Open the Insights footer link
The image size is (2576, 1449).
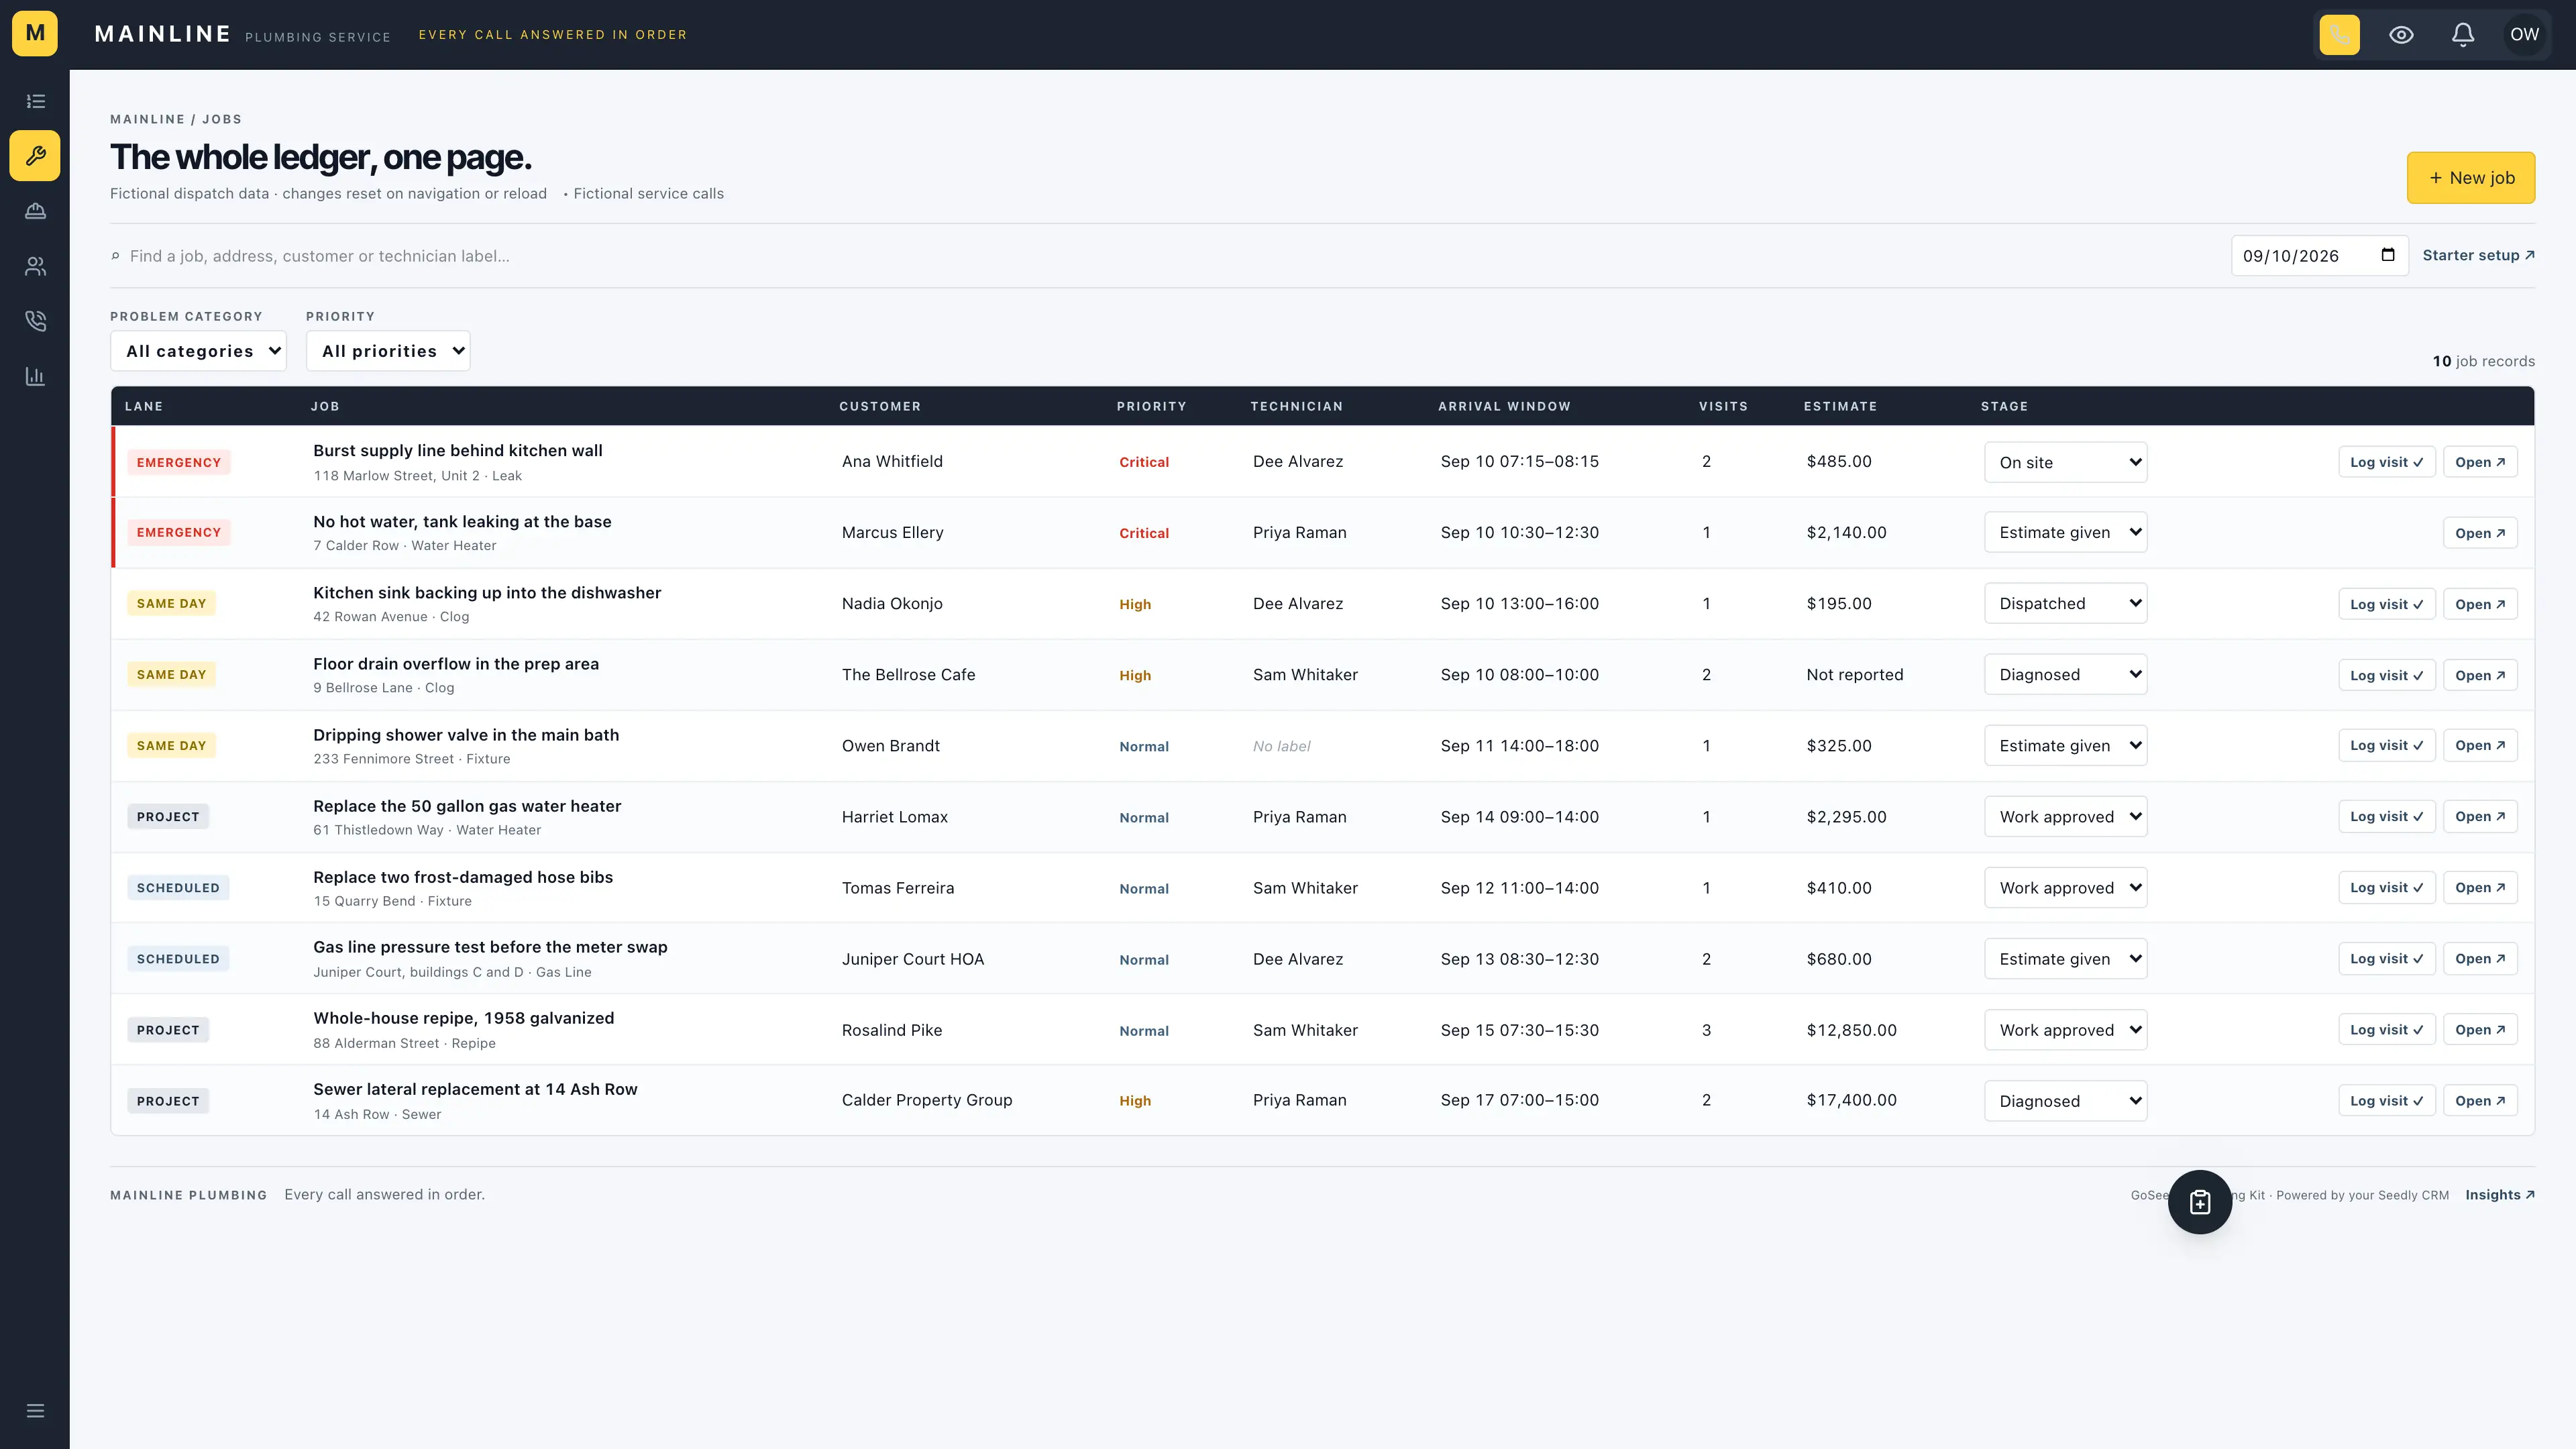click(2499, 1195)
